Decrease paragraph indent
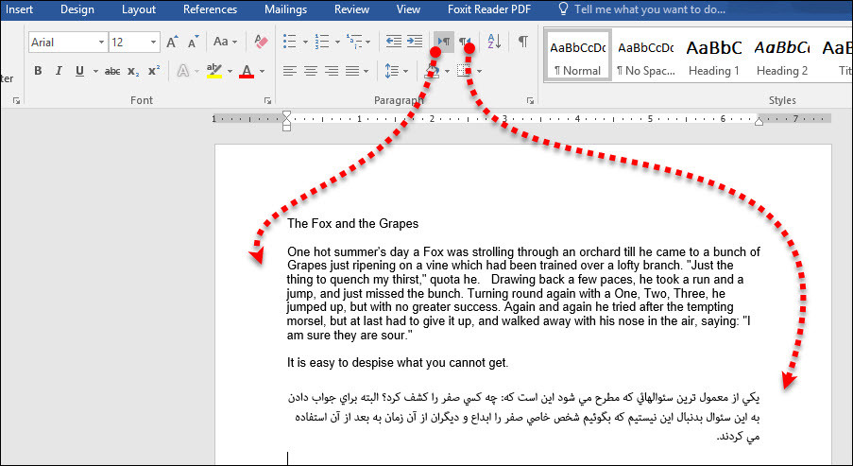Image resolution: width=853 pixels, height=466 pixels. pyautogui.click(x=393, y=42)
